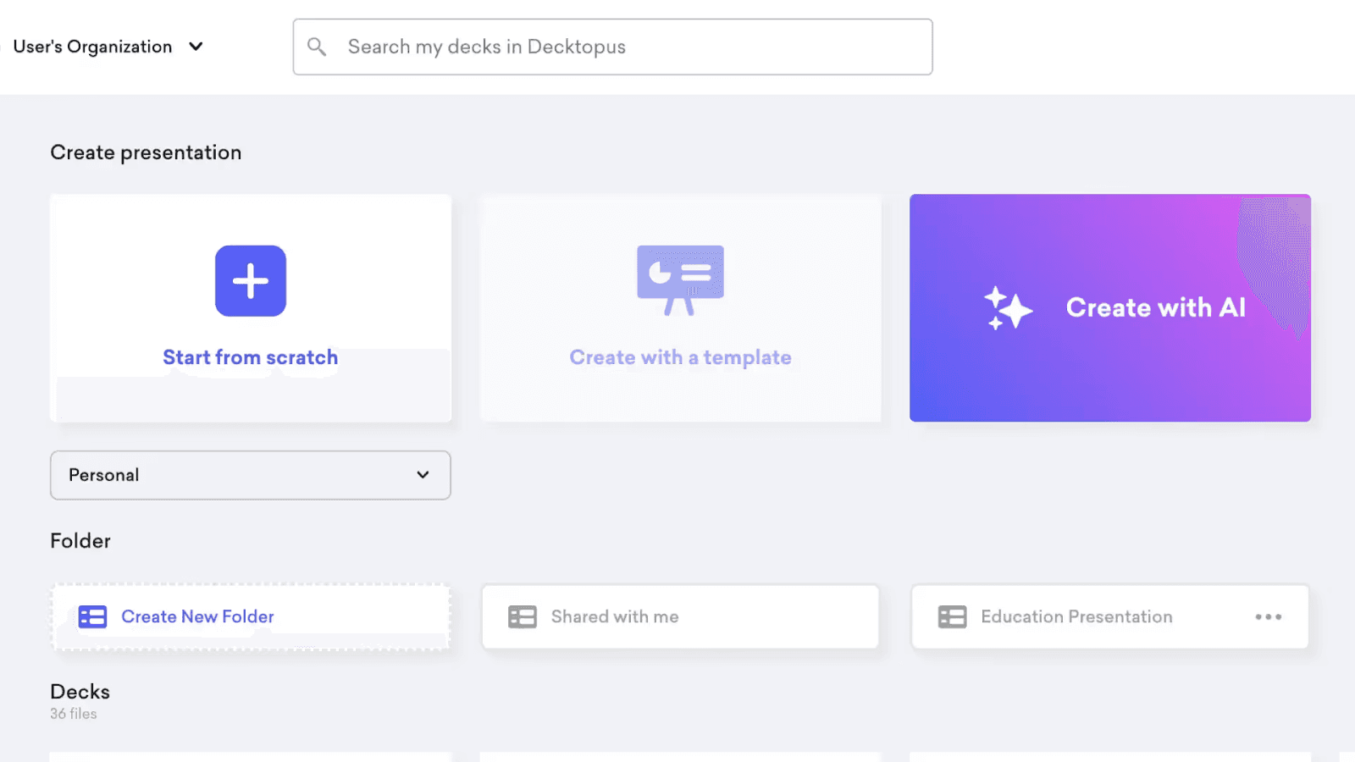Click the magnifier search icon
Viewport: 1355px width, 762px height.
pyautogui.click(x=317, y=47)
